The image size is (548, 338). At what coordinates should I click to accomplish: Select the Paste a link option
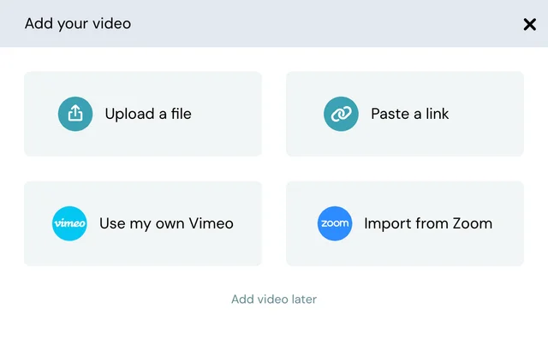click(405, 114)
